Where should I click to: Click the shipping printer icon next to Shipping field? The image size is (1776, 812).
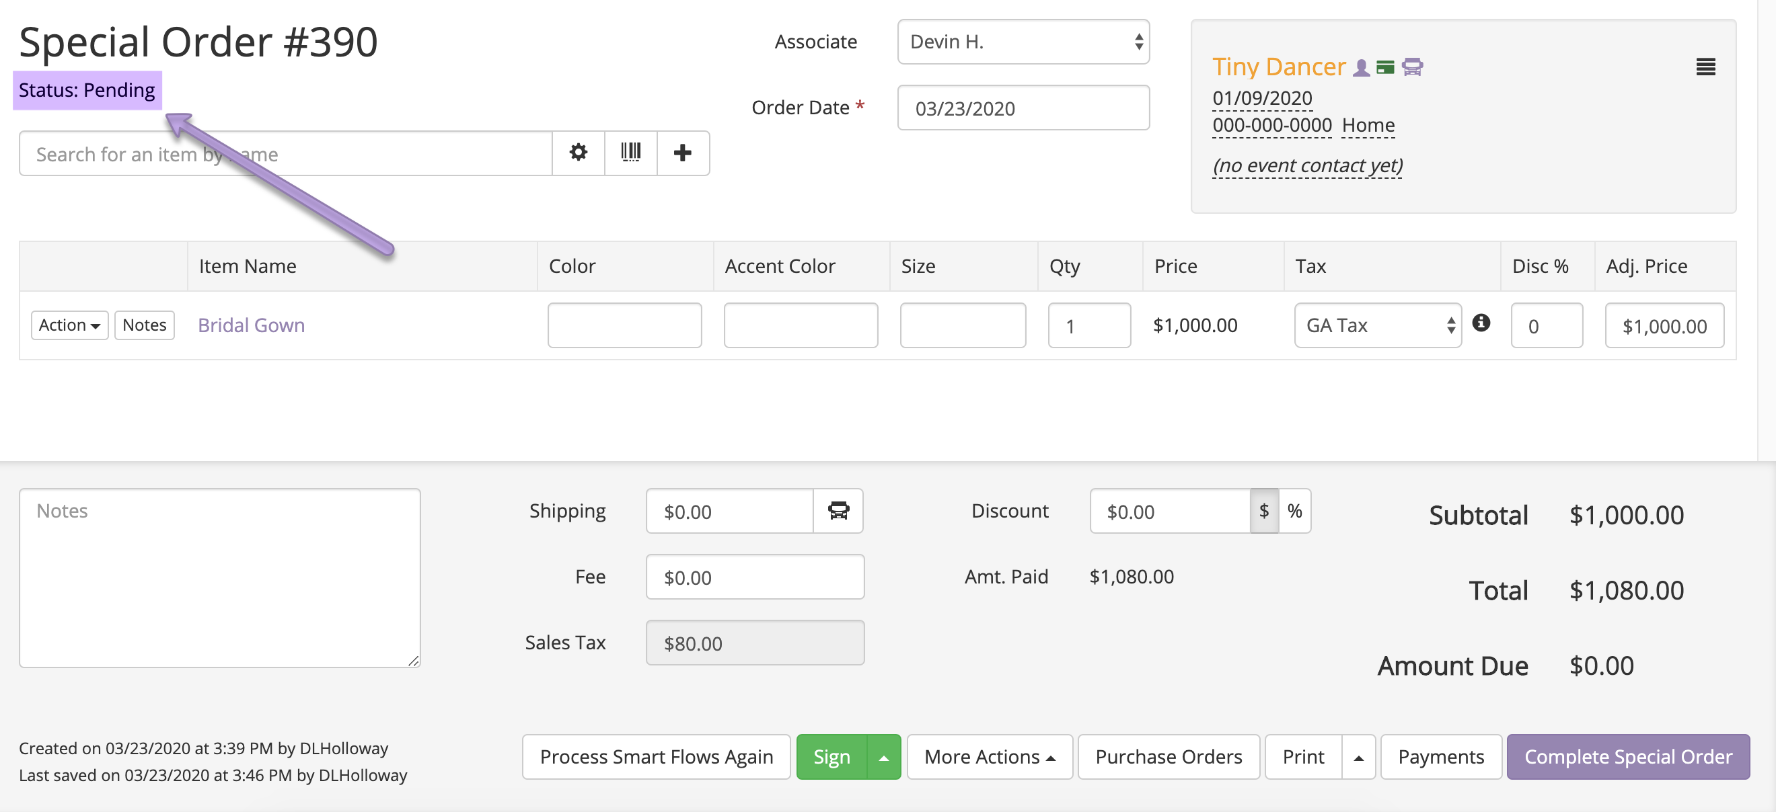click(x=838, y=511)
